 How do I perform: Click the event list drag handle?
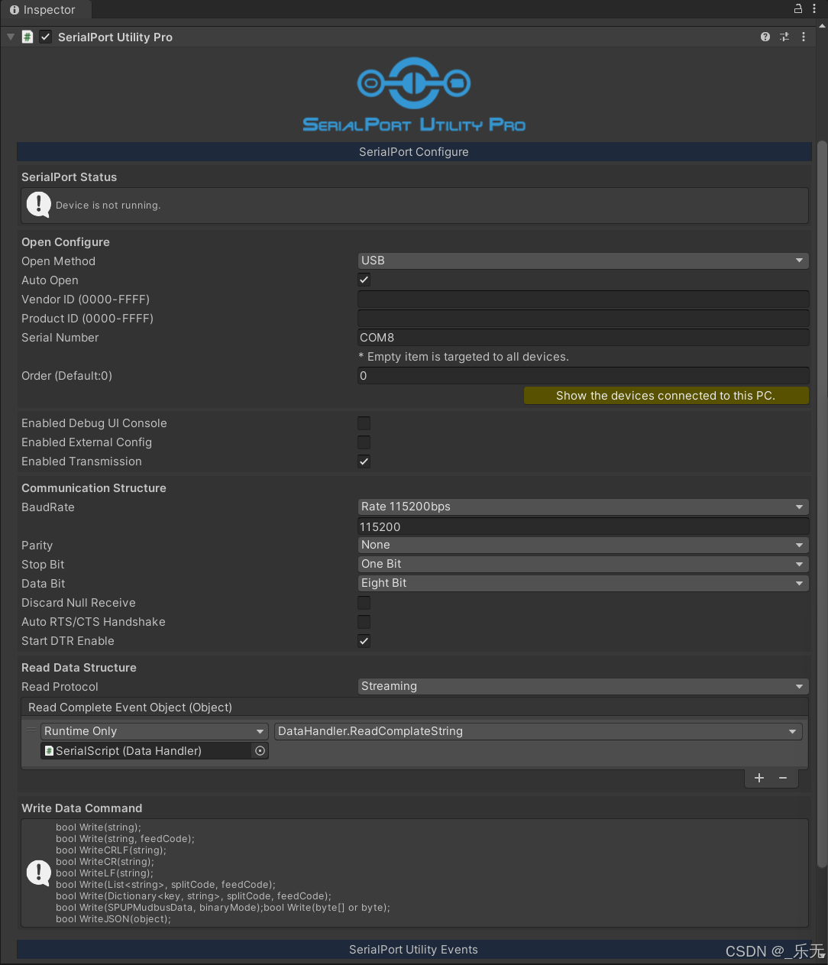click(x=31, y=730)
